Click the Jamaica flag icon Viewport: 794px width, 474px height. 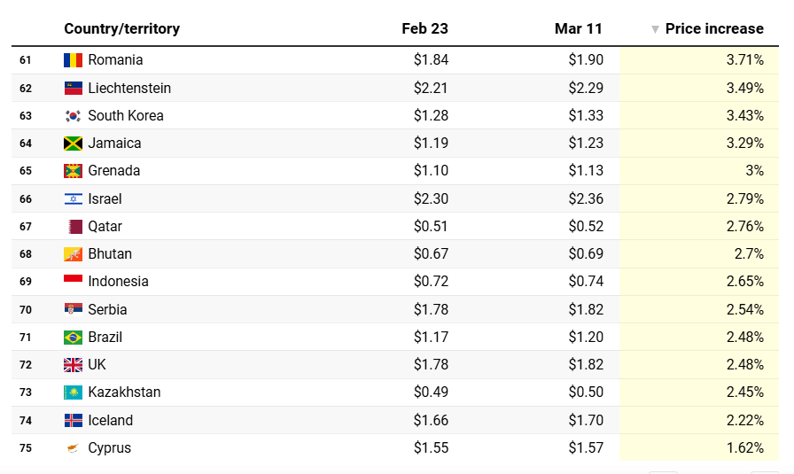73,144
